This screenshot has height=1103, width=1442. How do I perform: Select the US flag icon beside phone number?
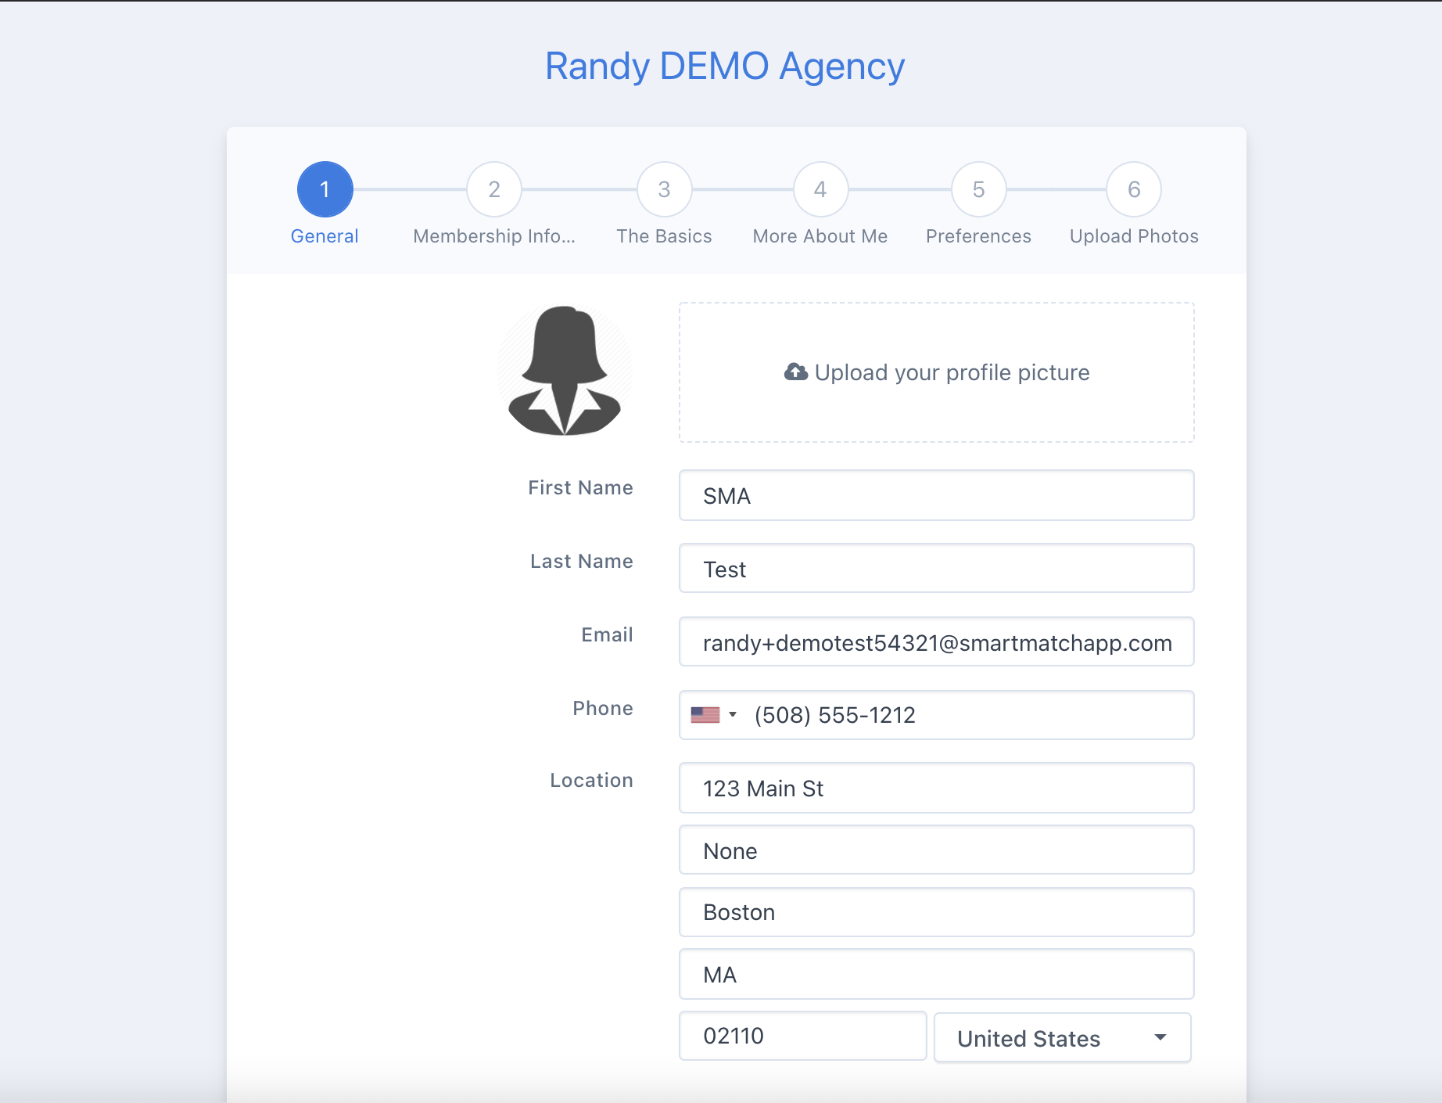[x=704, y=714]
